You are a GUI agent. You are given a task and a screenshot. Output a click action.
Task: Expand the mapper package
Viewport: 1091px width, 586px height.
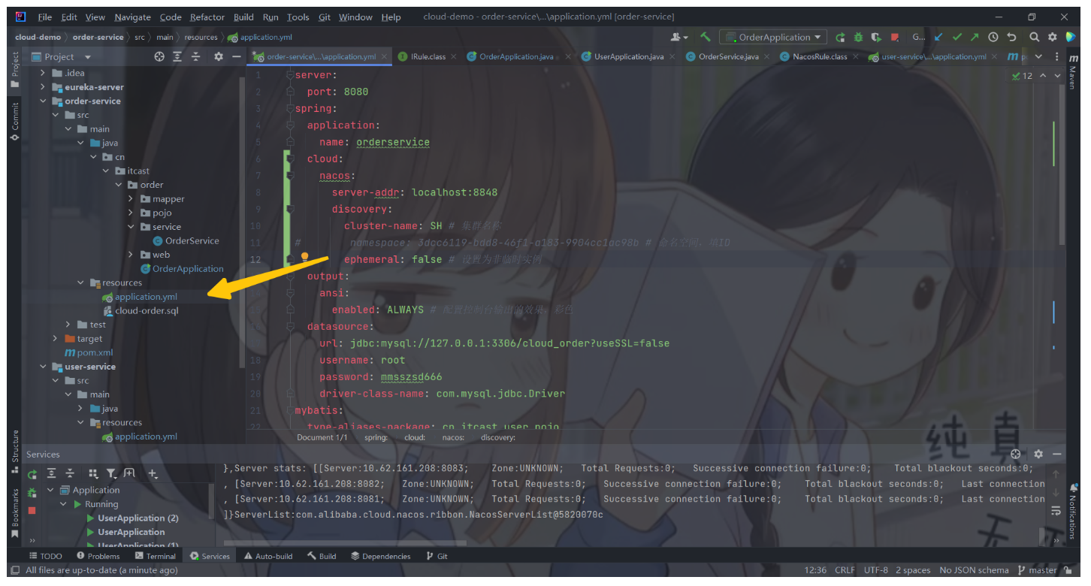(131, 199)
